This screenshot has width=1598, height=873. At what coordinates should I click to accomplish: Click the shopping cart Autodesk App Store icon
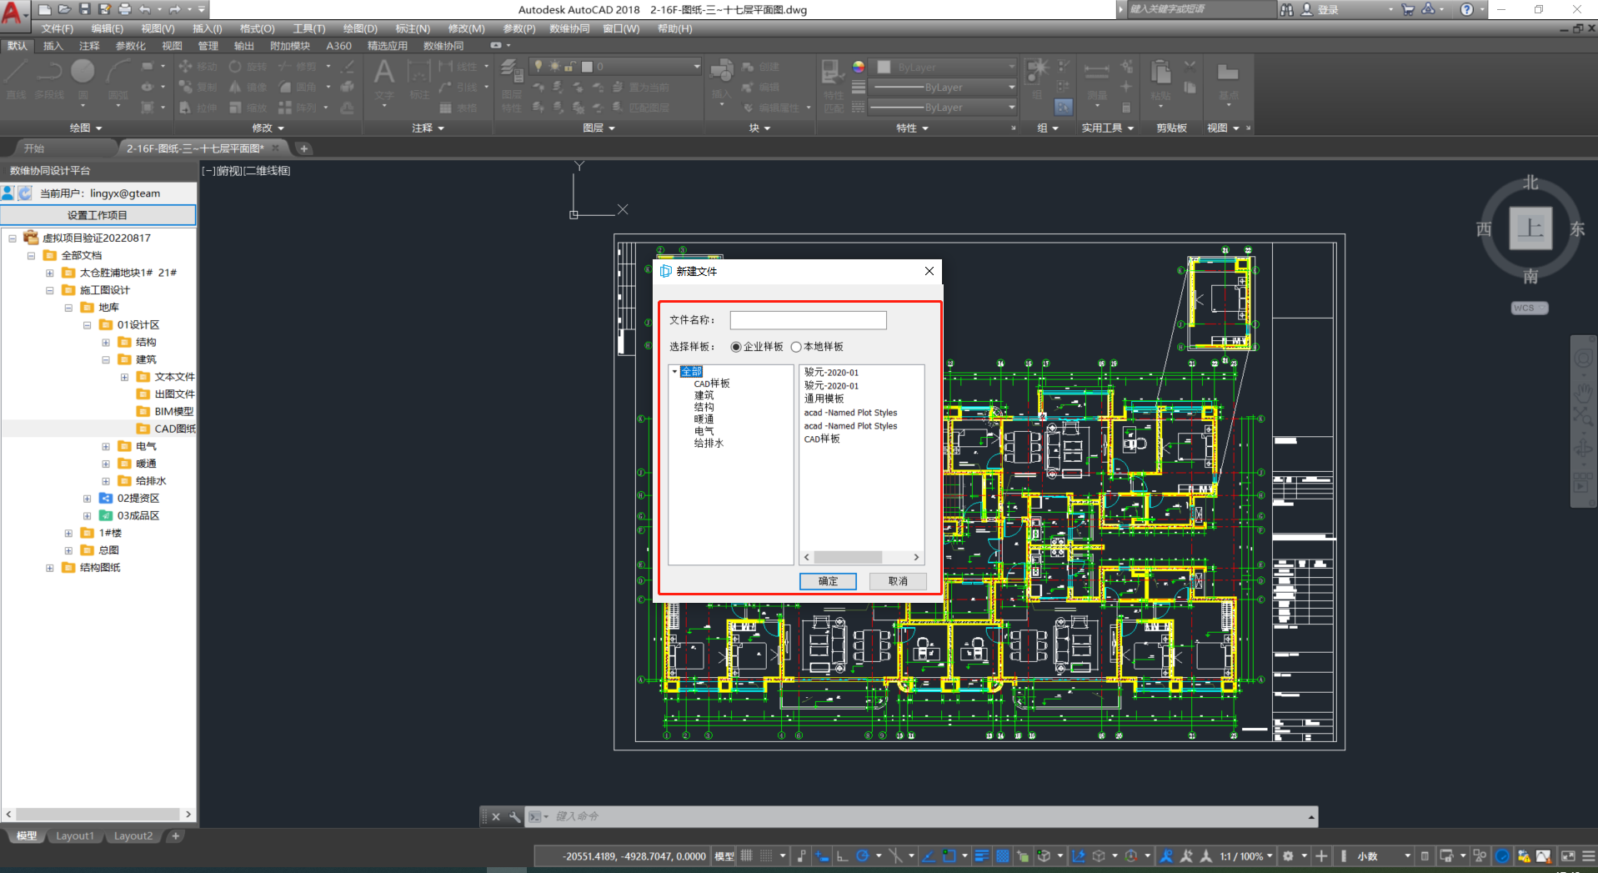[1408, 9]
